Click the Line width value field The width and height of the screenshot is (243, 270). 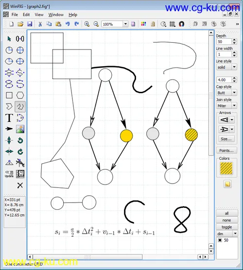[x=224, y=54]
